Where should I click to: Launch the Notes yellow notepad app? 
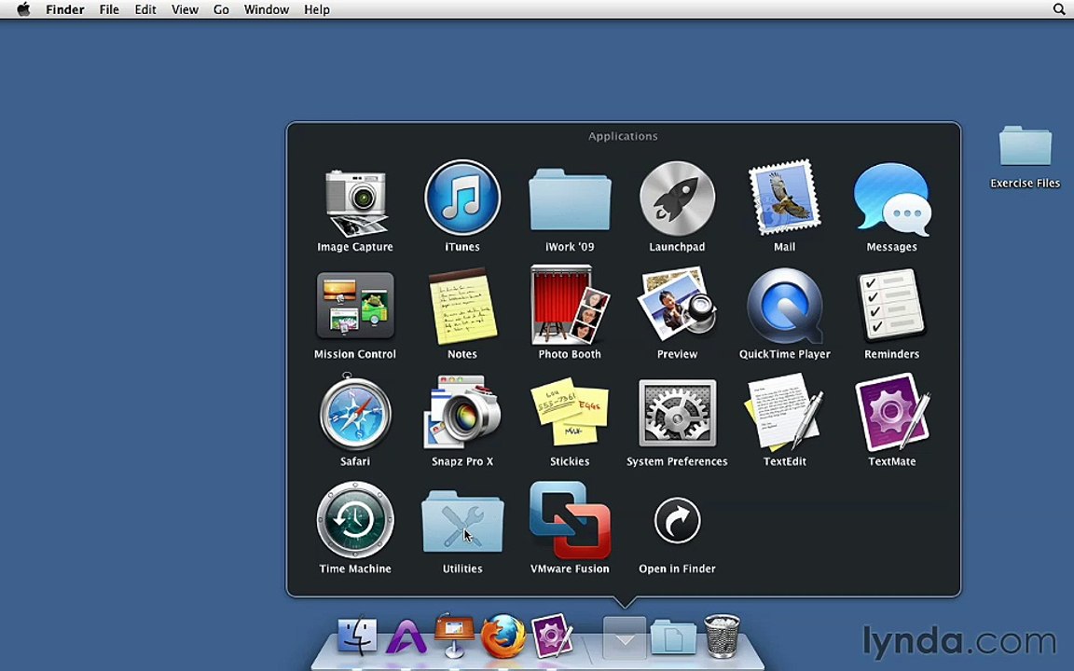[x=462, y=306]
